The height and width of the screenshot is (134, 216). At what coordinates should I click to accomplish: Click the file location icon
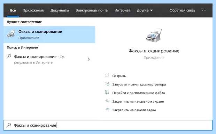click(x=107, y=92)
